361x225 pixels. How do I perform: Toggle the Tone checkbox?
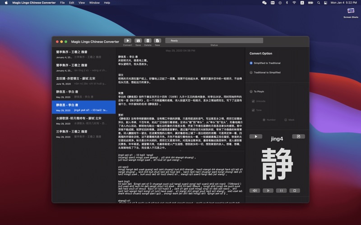pyautogui.click(x=254, y=110)
